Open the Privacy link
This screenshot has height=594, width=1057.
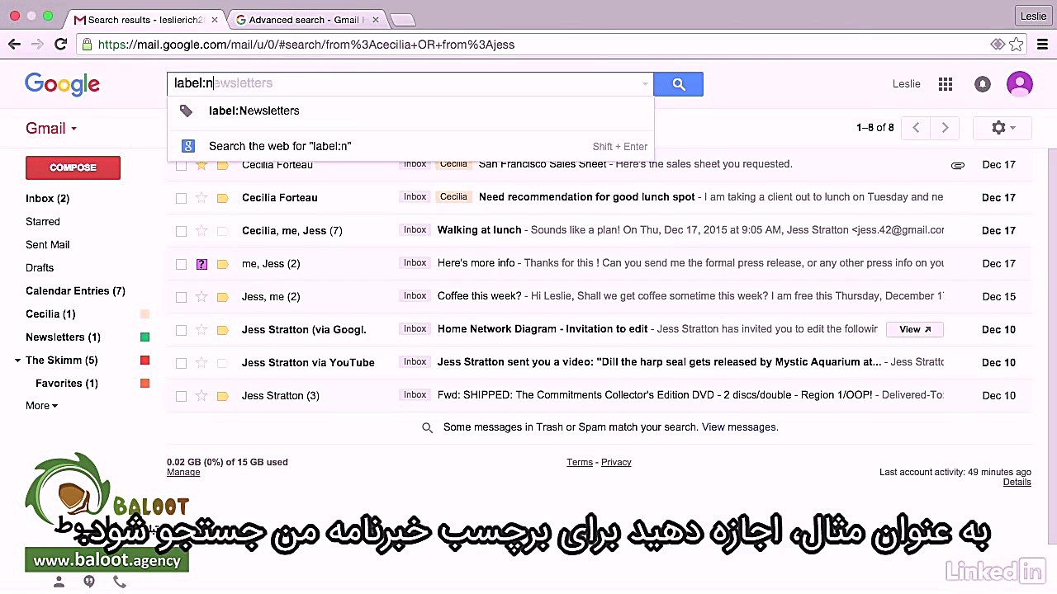[616, 463]
